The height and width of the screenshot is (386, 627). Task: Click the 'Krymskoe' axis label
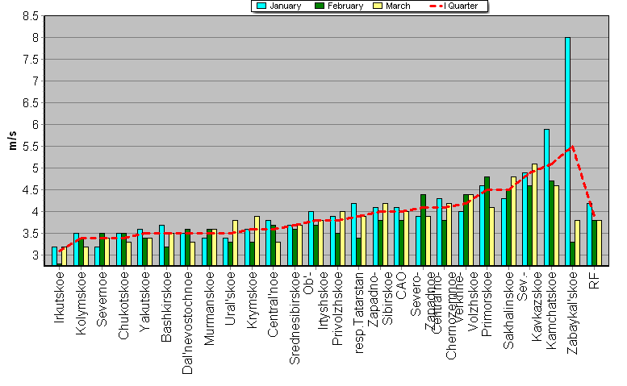coord(252,301)
